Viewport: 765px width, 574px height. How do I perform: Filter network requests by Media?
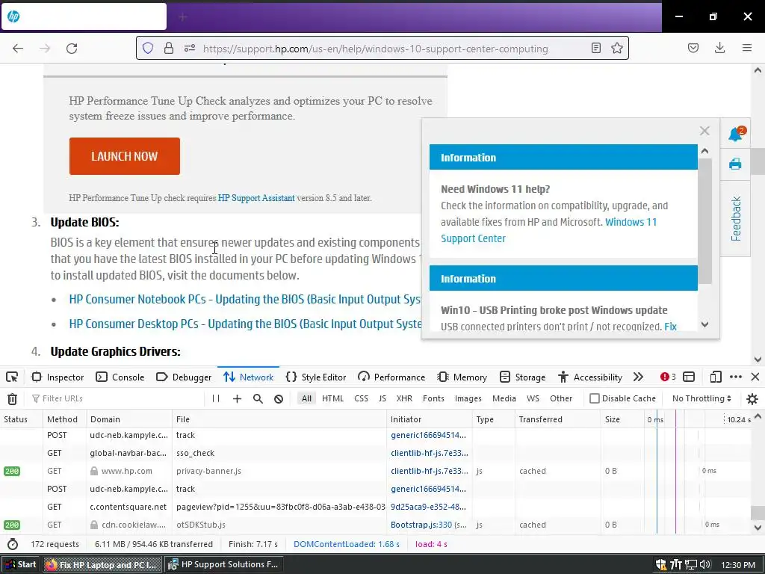point(504,398)
